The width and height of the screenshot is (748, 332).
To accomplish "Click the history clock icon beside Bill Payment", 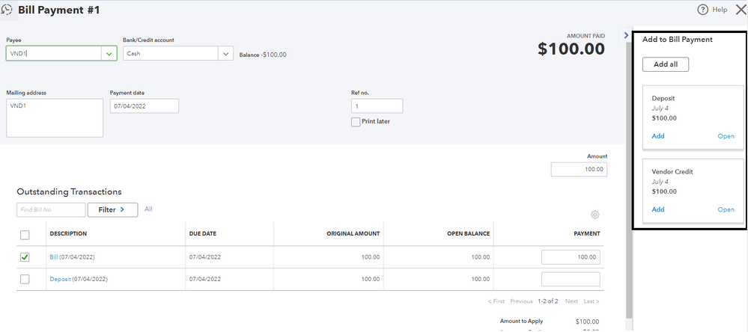I will click(x=7, y=10).
